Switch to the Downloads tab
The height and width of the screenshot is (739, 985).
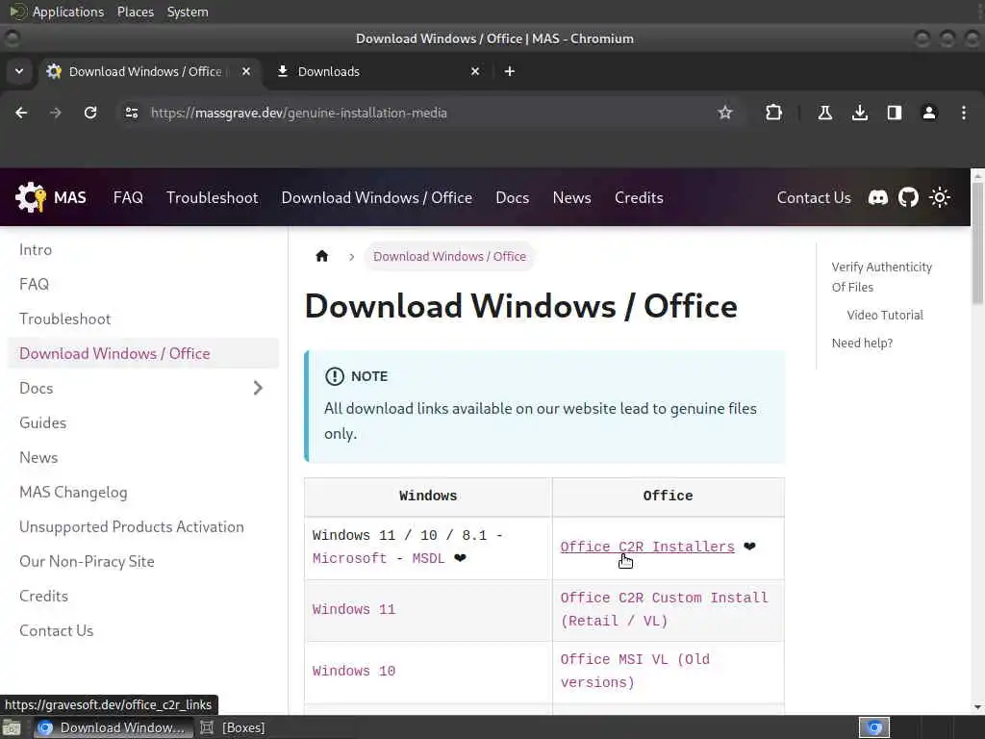coord(377,71)
